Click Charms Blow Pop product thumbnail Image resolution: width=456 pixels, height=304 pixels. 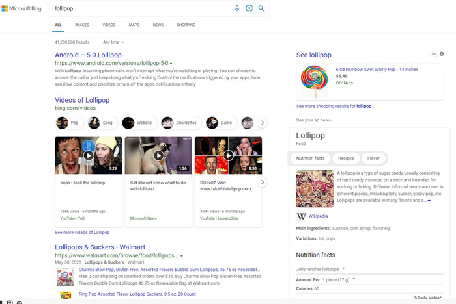coord(65,277)
